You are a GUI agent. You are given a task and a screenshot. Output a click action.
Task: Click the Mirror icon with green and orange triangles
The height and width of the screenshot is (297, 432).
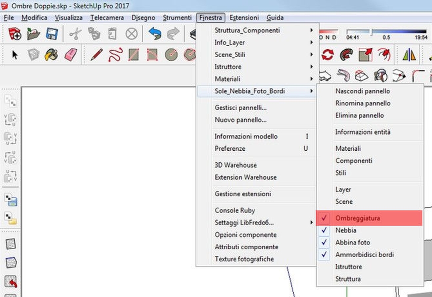click(409, 55)
